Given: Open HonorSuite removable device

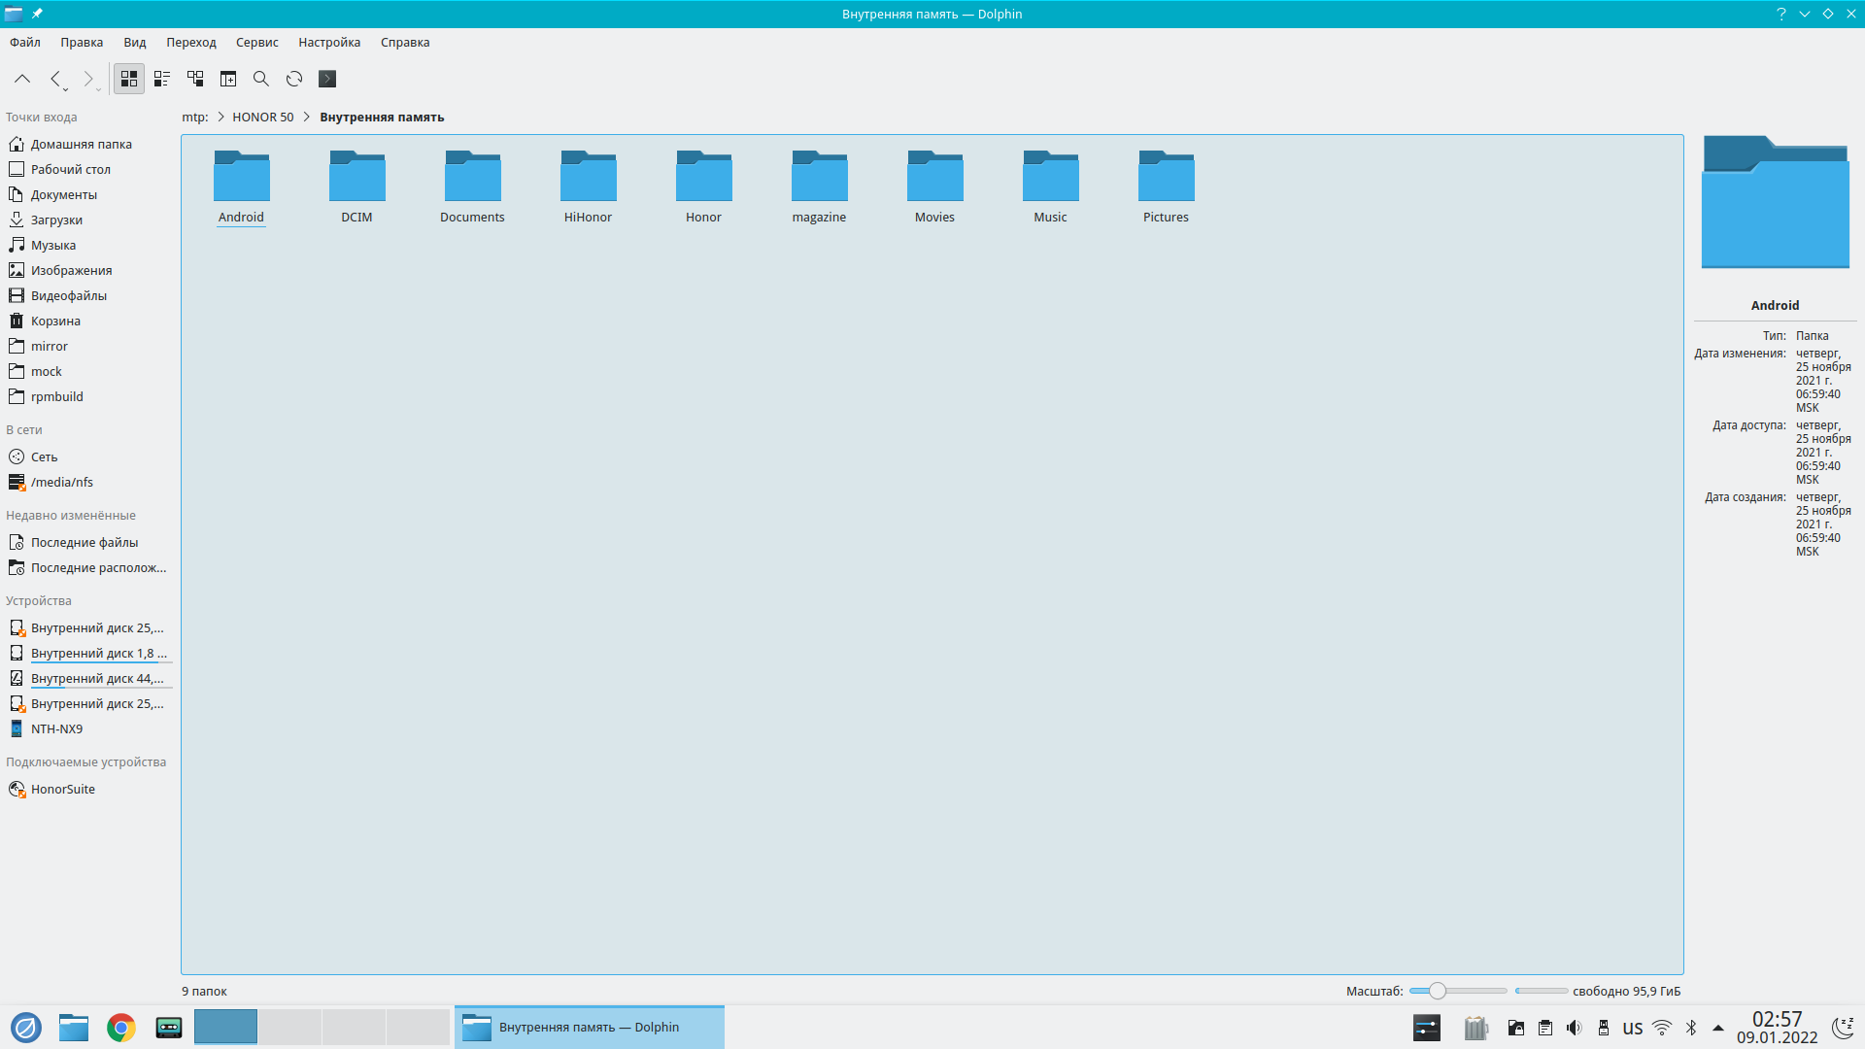Looking at the screenshot, I should (62, 789).
